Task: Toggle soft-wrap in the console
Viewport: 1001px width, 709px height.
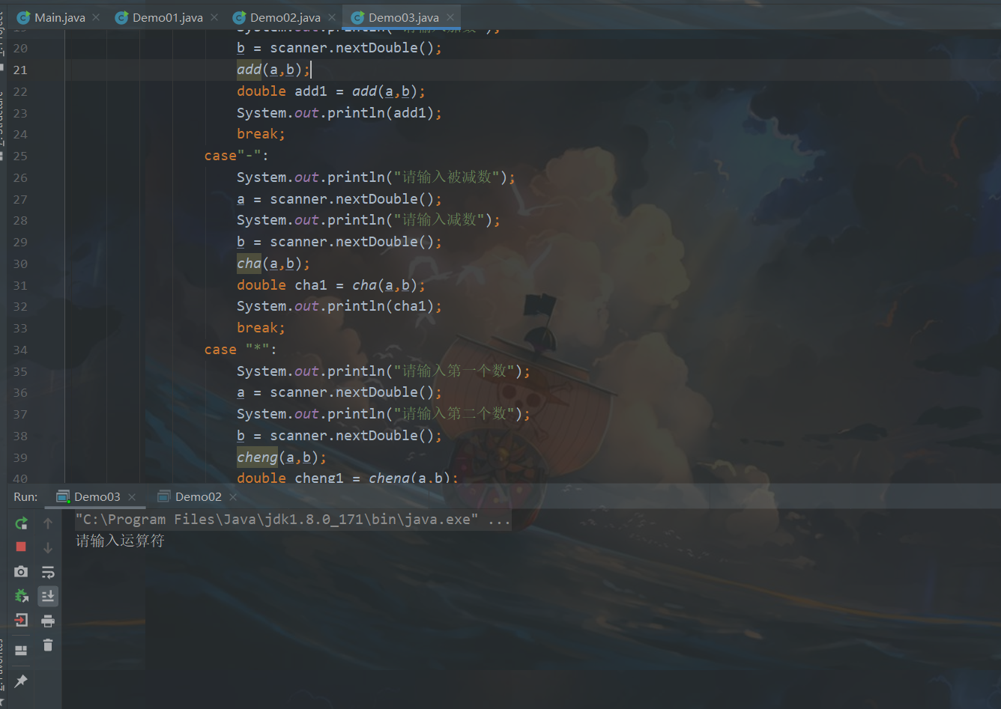Action: (48, 572)
